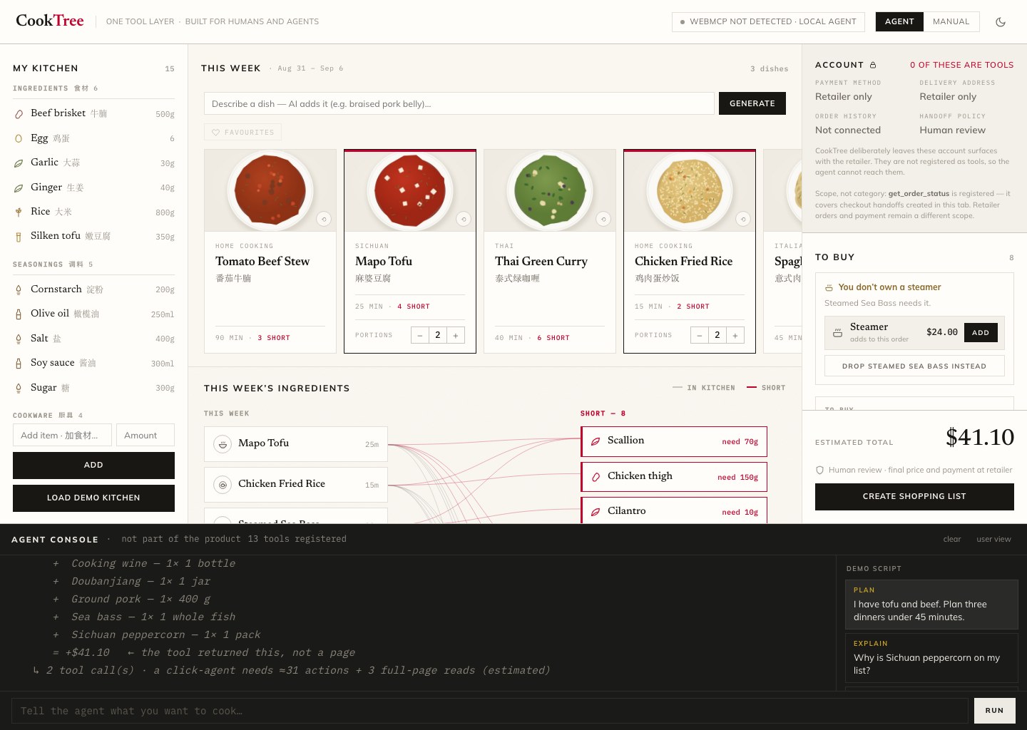The image size is (1027, 730).
Task: Click the regenerate icon on Tomato Beef Stew
Action: pos(324,220)
